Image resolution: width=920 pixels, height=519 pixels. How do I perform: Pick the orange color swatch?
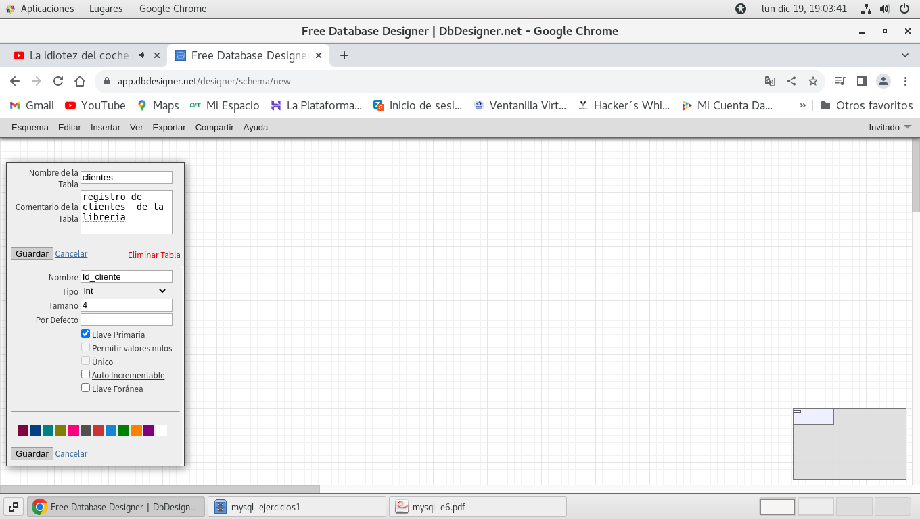pyautogui.click(x=137, y=430)
